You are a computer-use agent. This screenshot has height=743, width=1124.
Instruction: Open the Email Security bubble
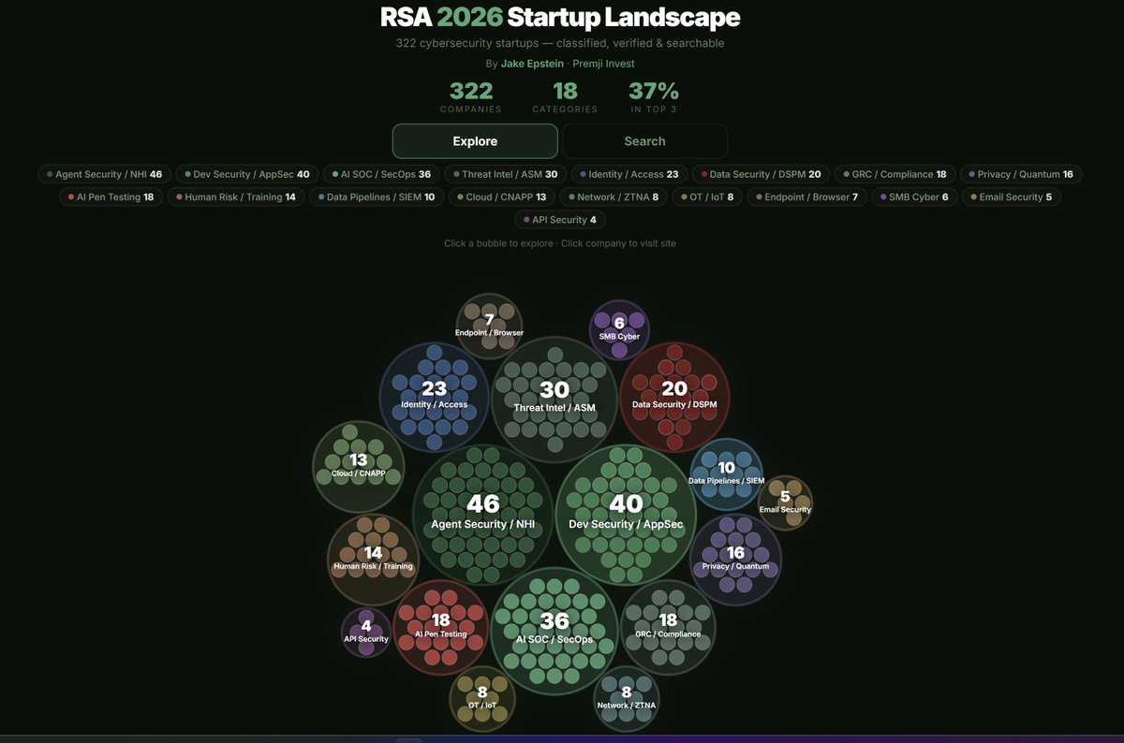[785, 503]
